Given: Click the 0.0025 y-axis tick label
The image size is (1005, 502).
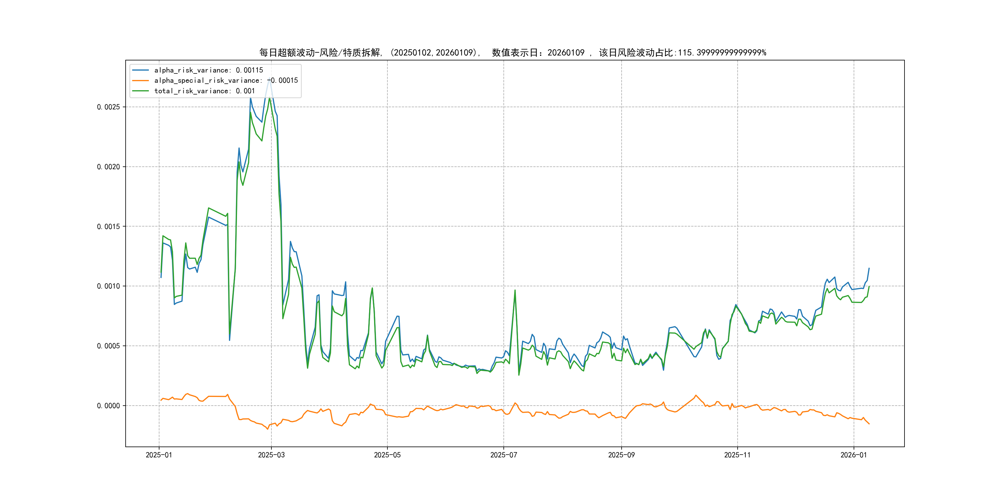Looking at the screenshot, I should pos(109,107).
